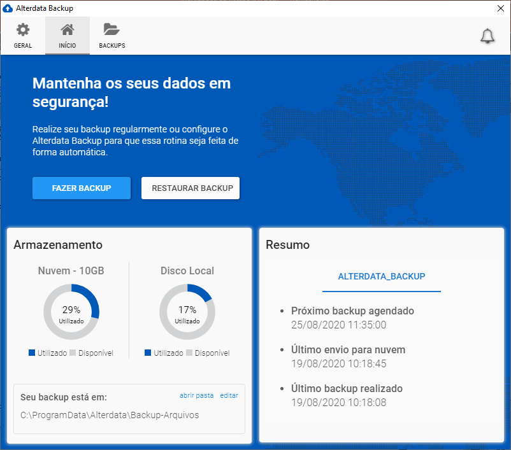Click the Último backup realizado label

pyautogui.click(x=347, y=388)
